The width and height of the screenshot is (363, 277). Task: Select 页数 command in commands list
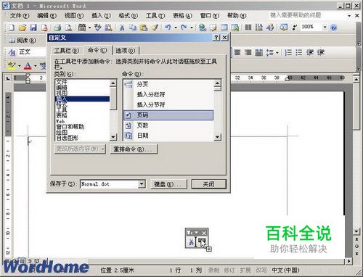coord(168,125)
